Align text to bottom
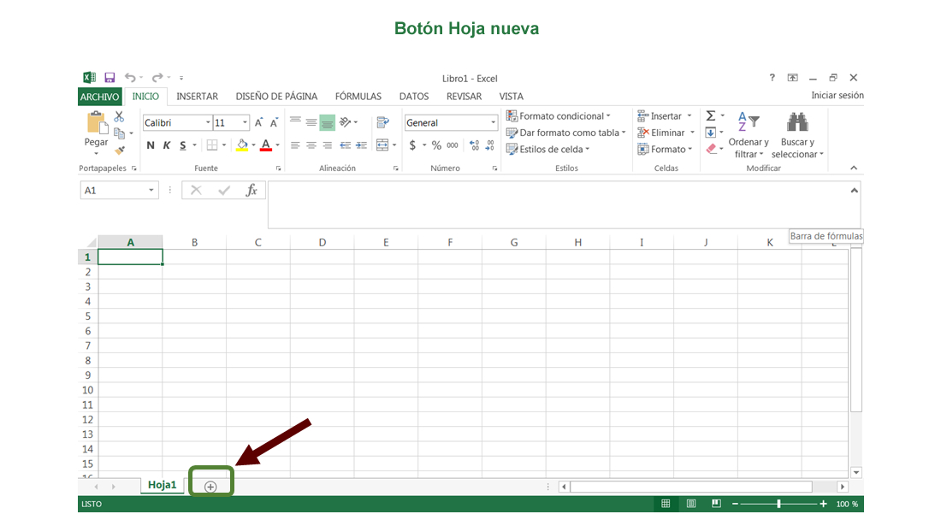 coord(327,122)
